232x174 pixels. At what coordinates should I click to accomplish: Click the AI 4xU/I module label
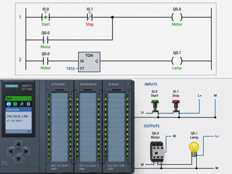coord(113,84)
